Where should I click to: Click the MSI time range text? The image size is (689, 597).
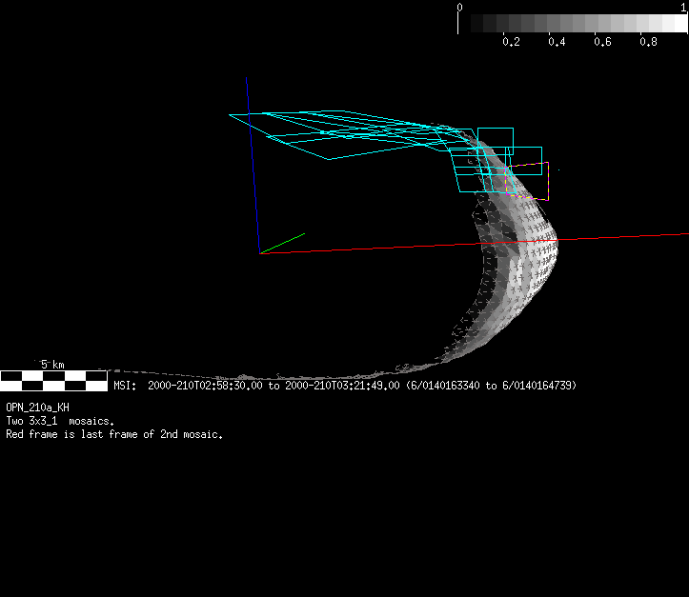coord(344,386)
